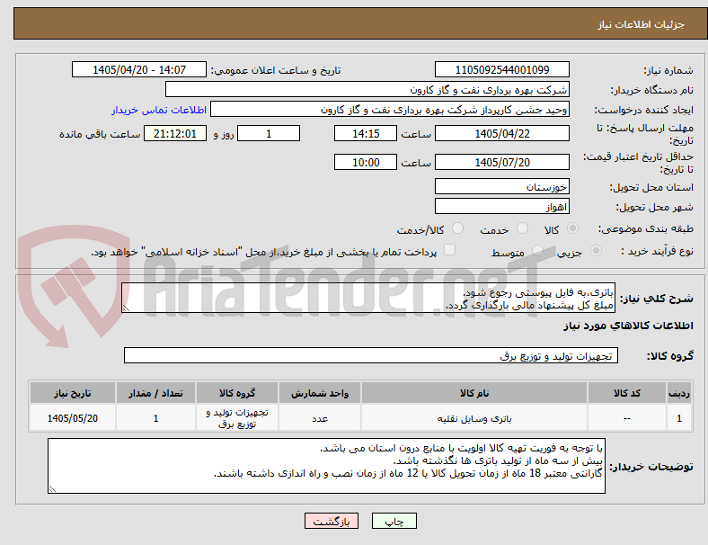Select the کالا radio button
The image size is (708, 545).
(x=572, y=228)
